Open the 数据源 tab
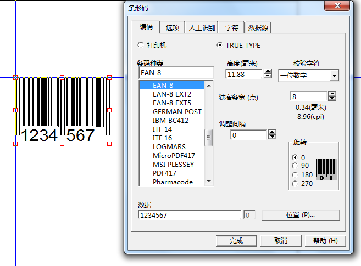 [258, 27]
